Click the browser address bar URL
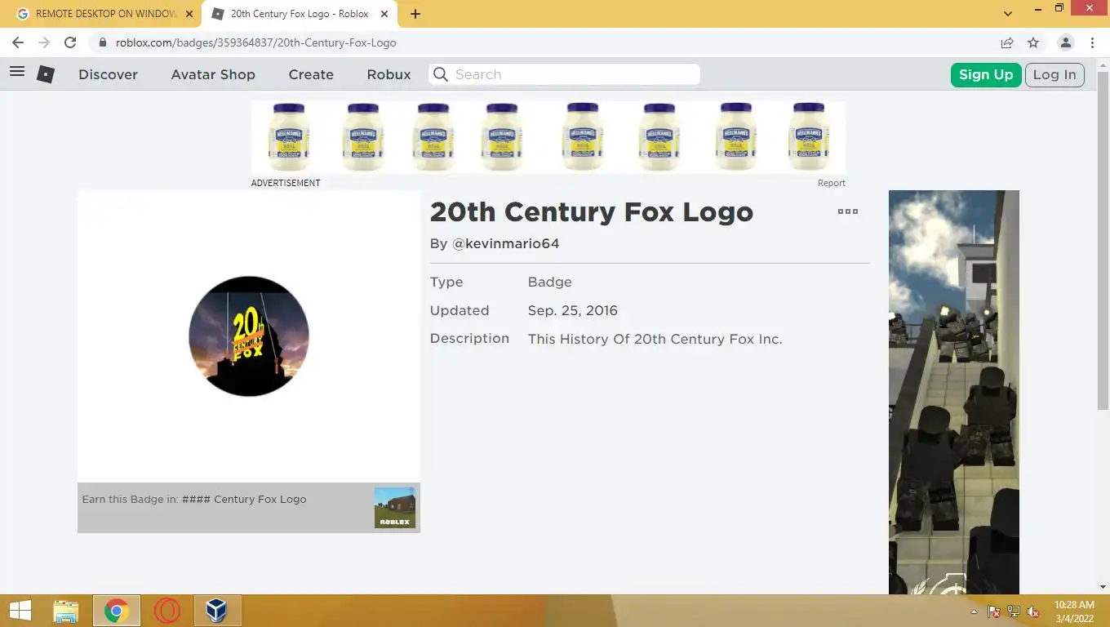This screenshot has width=1110, height=627. (x=256, y=42)
